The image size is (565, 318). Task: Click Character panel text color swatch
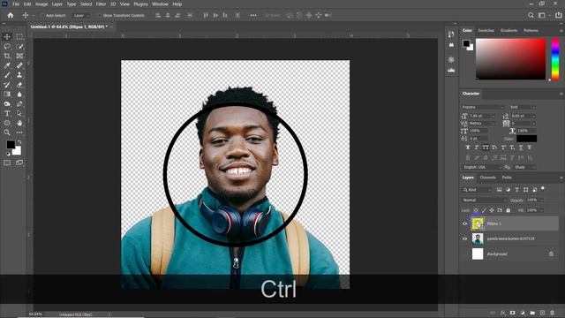tap(526, 139)
